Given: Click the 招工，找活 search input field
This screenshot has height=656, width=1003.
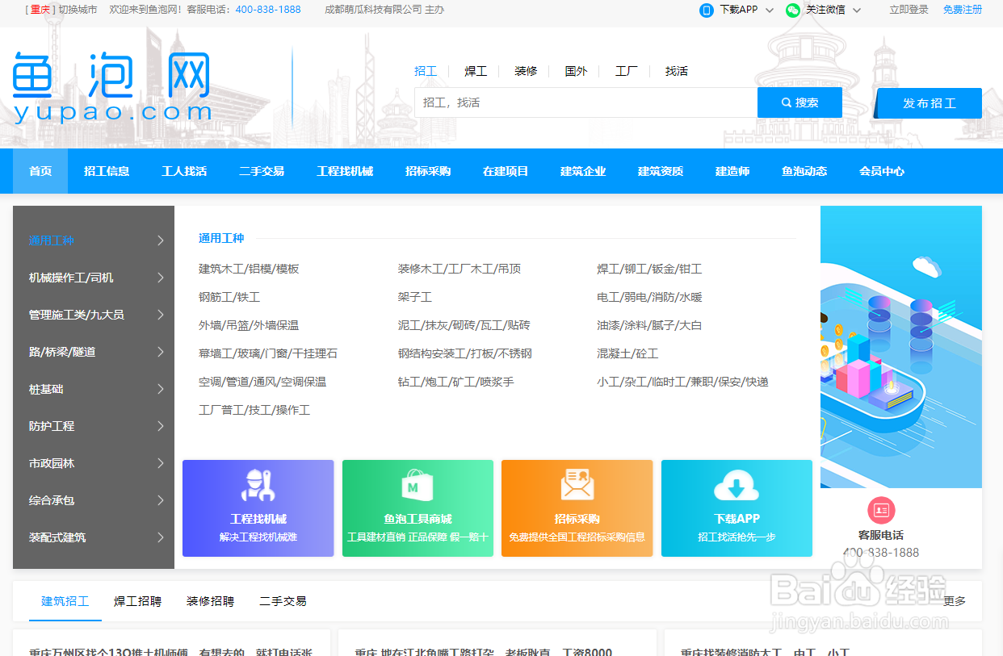Looking at the screenshot, I should 585,102.
